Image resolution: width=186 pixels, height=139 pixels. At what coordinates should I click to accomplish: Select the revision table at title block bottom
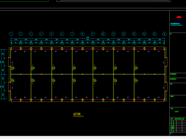pos(178,126)
